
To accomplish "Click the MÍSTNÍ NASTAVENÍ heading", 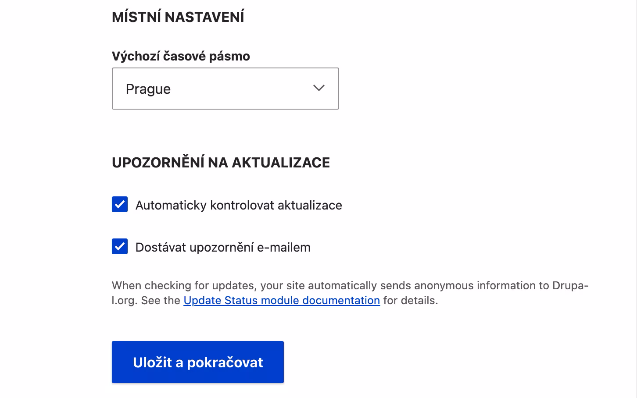I will pos(178,17).
